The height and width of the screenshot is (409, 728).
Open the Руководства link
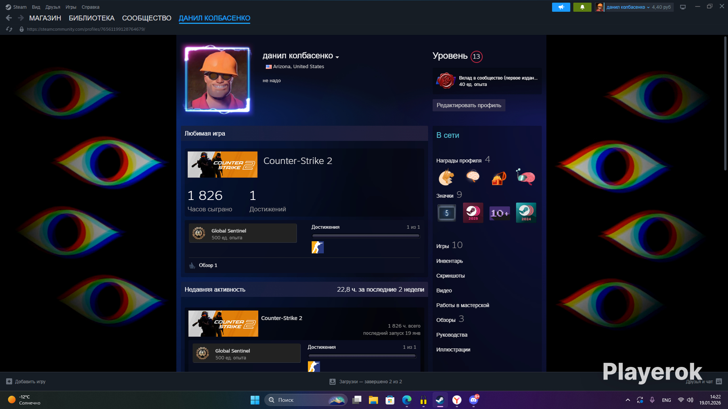click(x=452, y=335)
